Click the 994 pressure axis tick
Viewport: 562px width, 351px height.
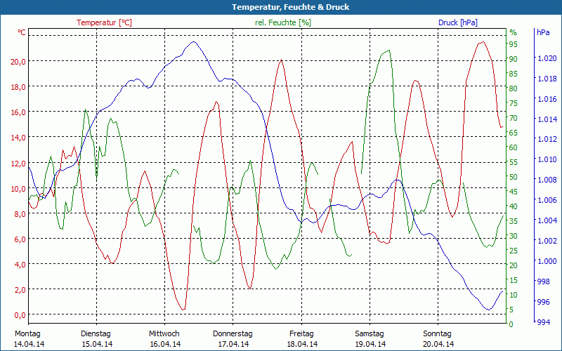[x=543, y=322]
